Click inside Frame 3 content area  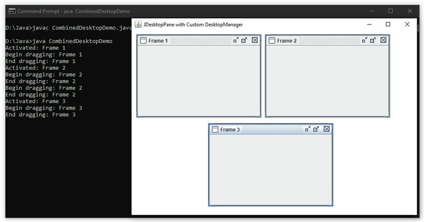[x=271, y=169]
